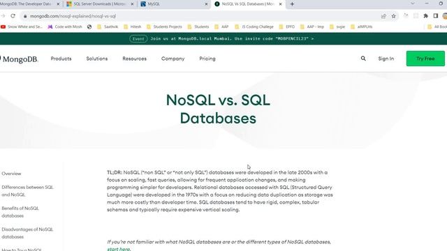Click the MongoDB.local Mumbai banner link
The width and height of the screenshot is (447, 251).
tap(232, 38)
